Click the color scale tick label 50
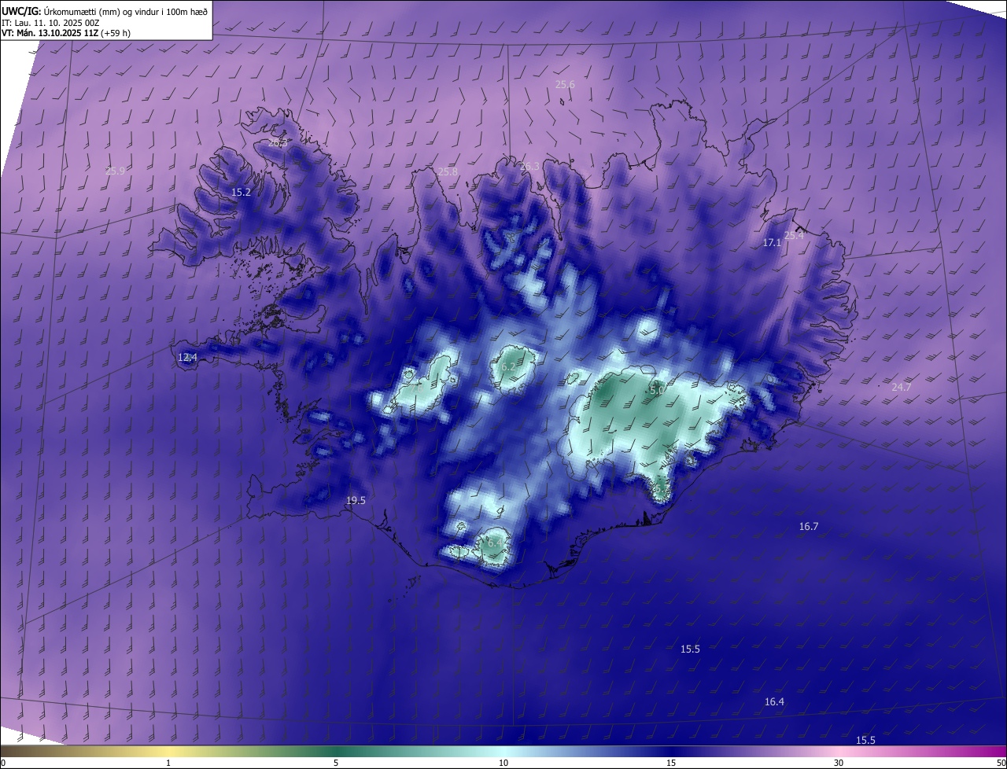The image size is (1007, 769). (x=1001, y=763)
